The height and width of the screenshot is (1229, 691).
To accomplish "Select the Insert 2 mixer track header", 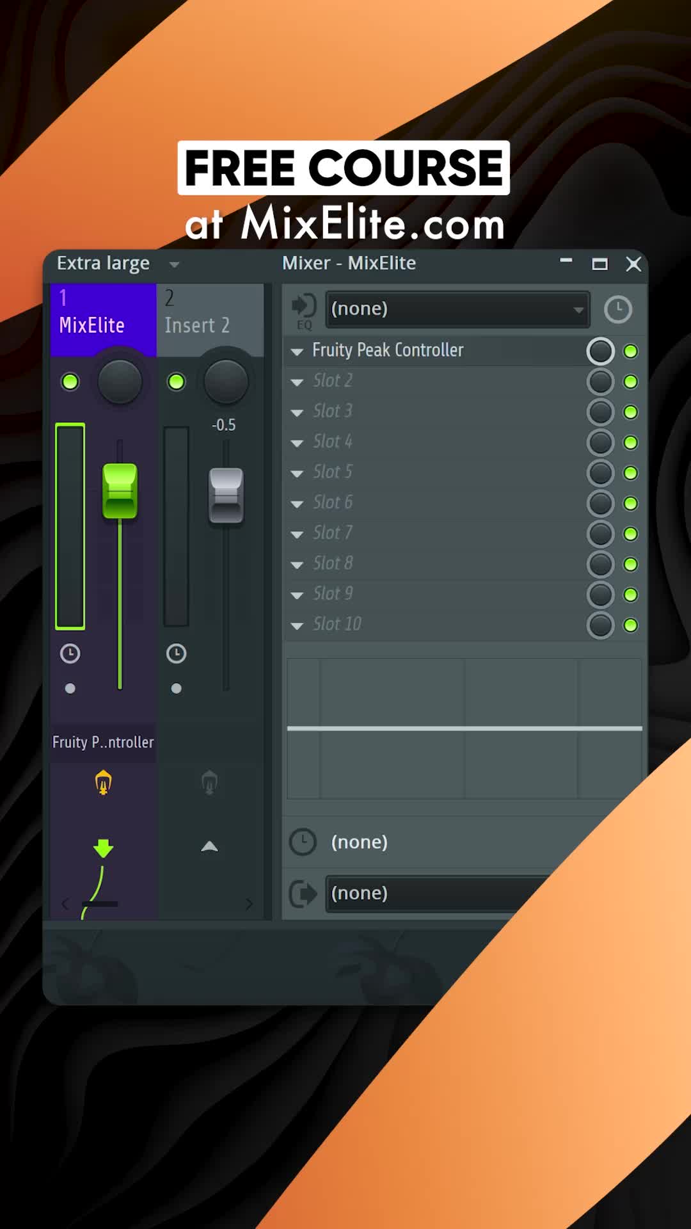I will click(x=210, y=319).
